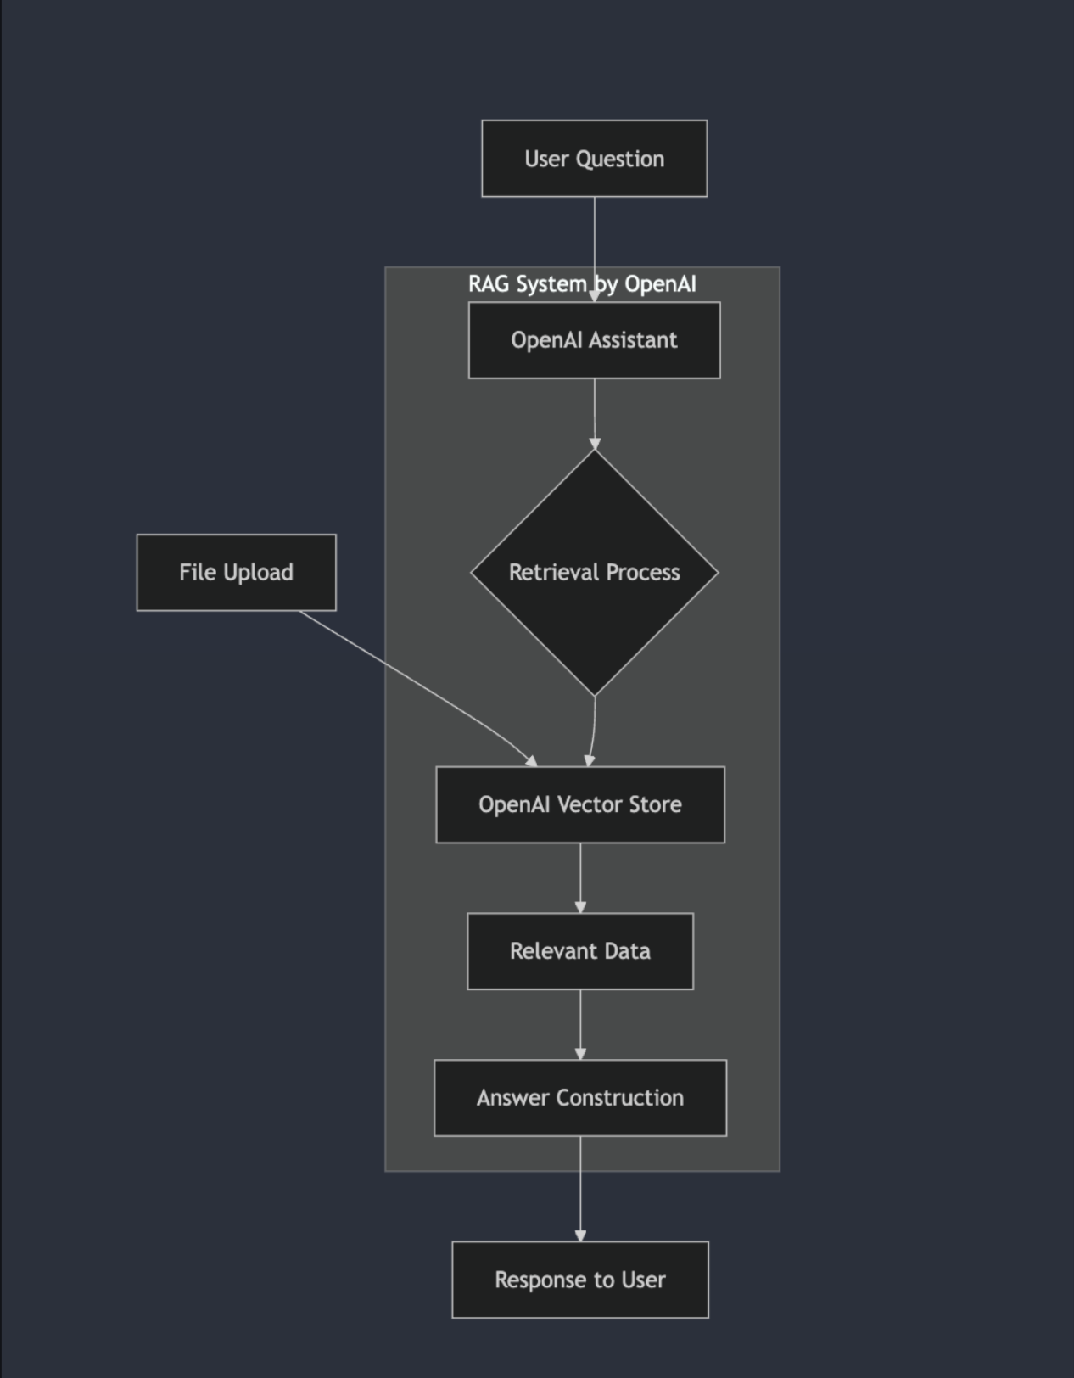1074x1378 pixels.
Task: Click the Answer Construction box
Action: [x=580, y=1098]
